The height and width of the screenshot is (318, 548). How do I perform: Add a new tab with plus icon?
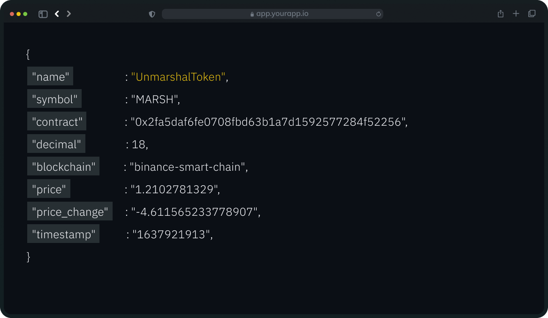coord(516,14)
